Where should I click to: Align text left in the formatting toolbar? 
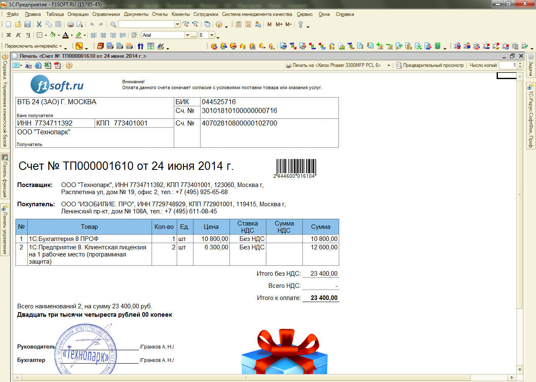(x=94, y=35)
